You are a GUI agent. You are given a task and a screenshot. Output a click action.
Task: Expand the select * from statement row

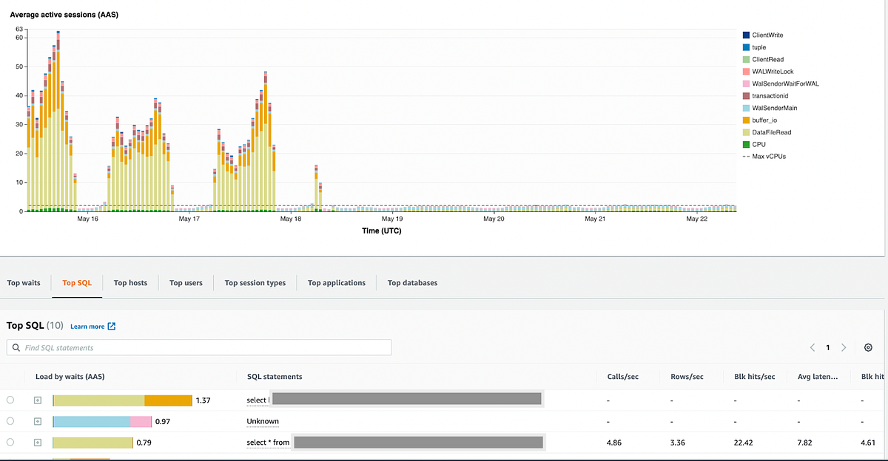point(38,443)
